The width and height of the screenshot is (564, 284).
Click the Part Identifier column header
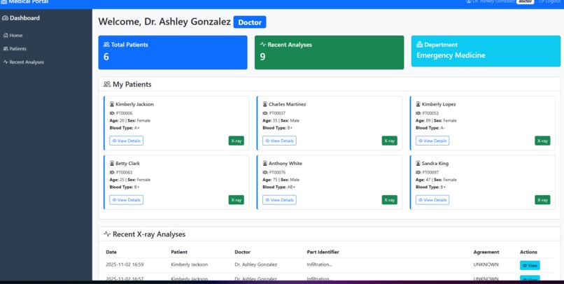click(323, 252)
